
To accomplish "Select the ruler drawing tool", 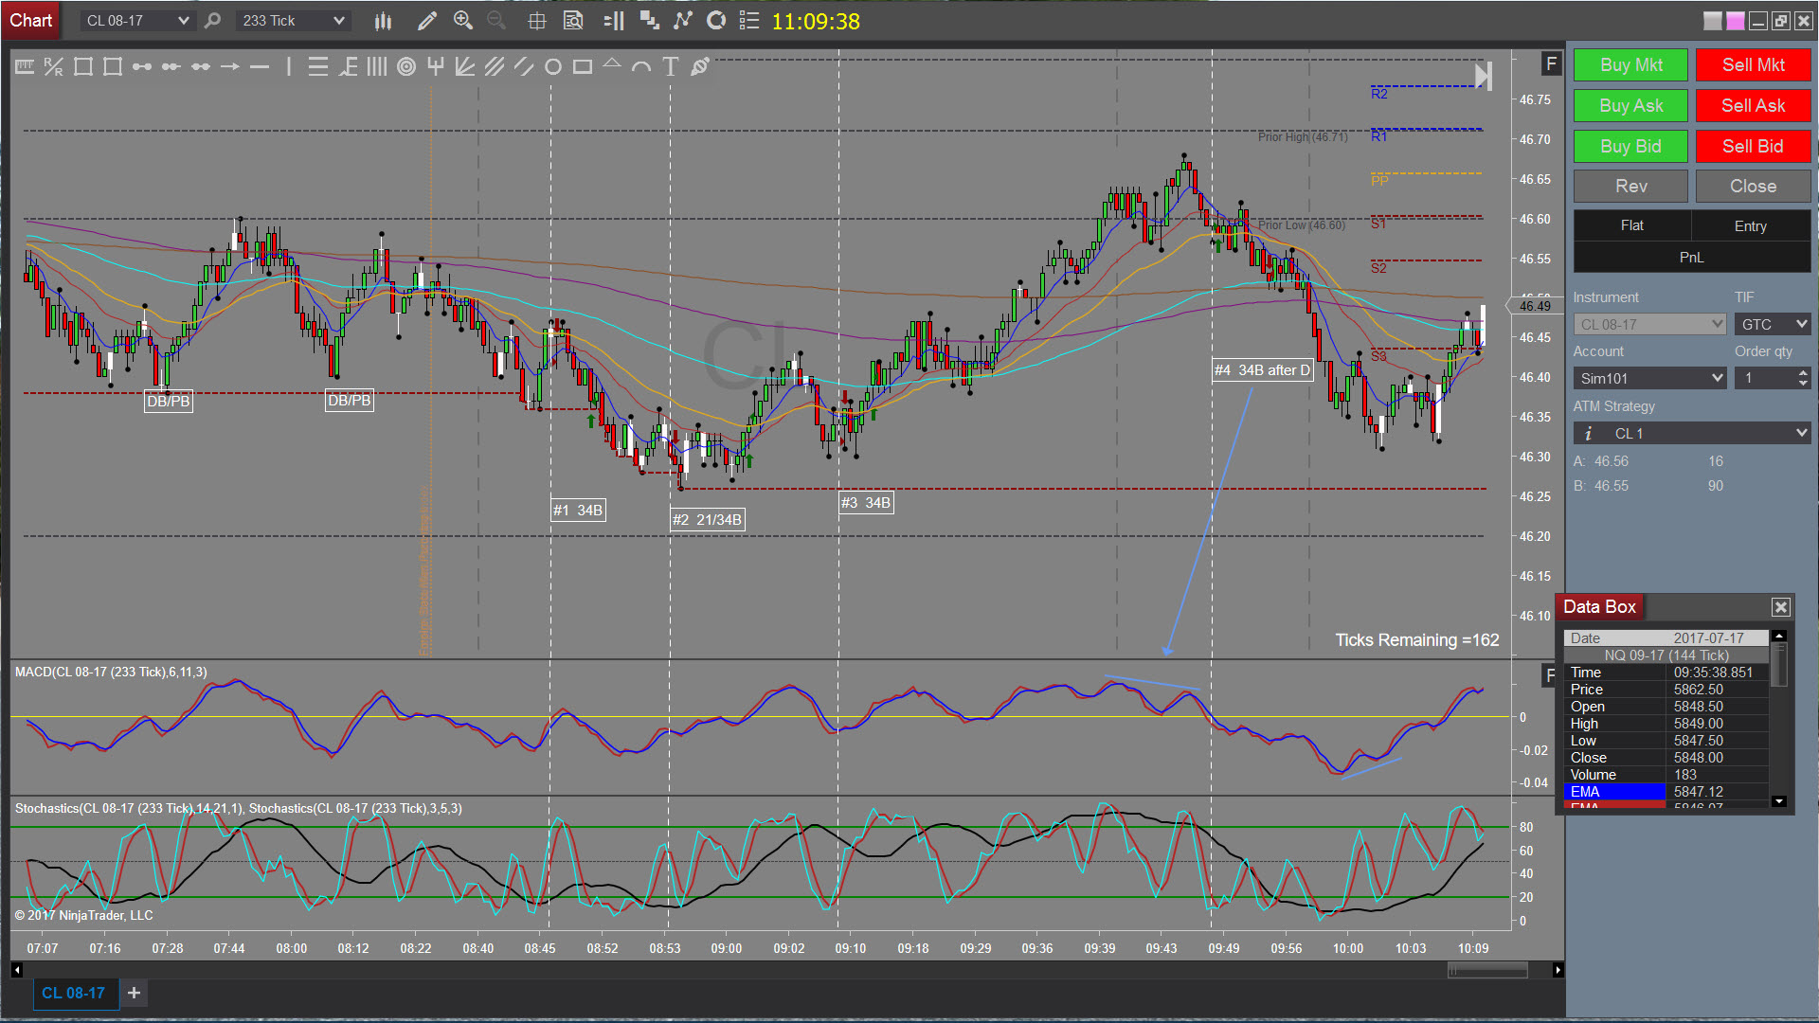I will (25, 66).
